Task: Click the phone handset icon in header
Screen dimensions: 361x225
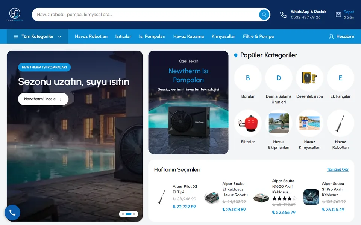Action: [x=283, y=15]
